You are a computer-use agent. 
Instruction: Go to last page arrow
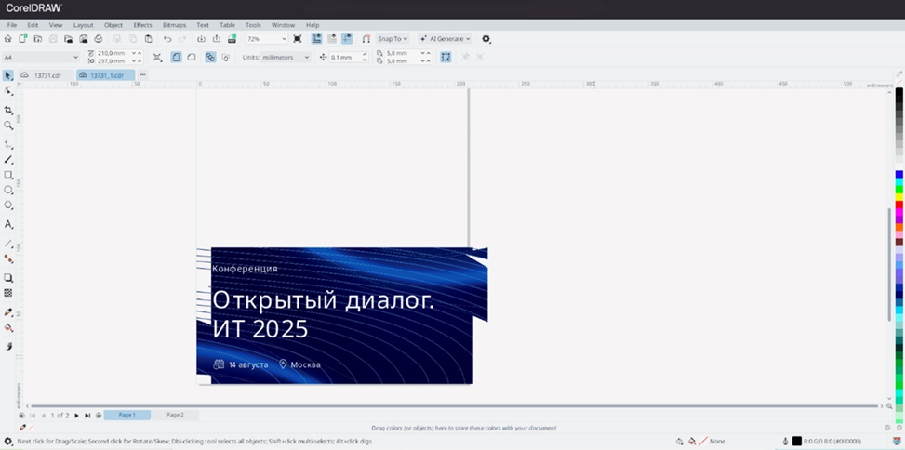[x=87, y=416]
